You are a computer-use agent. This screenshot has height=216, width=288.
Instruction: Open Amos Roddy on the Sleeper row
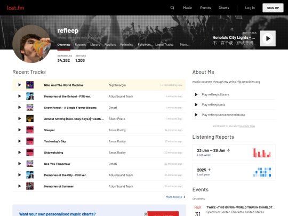[117, 130]
